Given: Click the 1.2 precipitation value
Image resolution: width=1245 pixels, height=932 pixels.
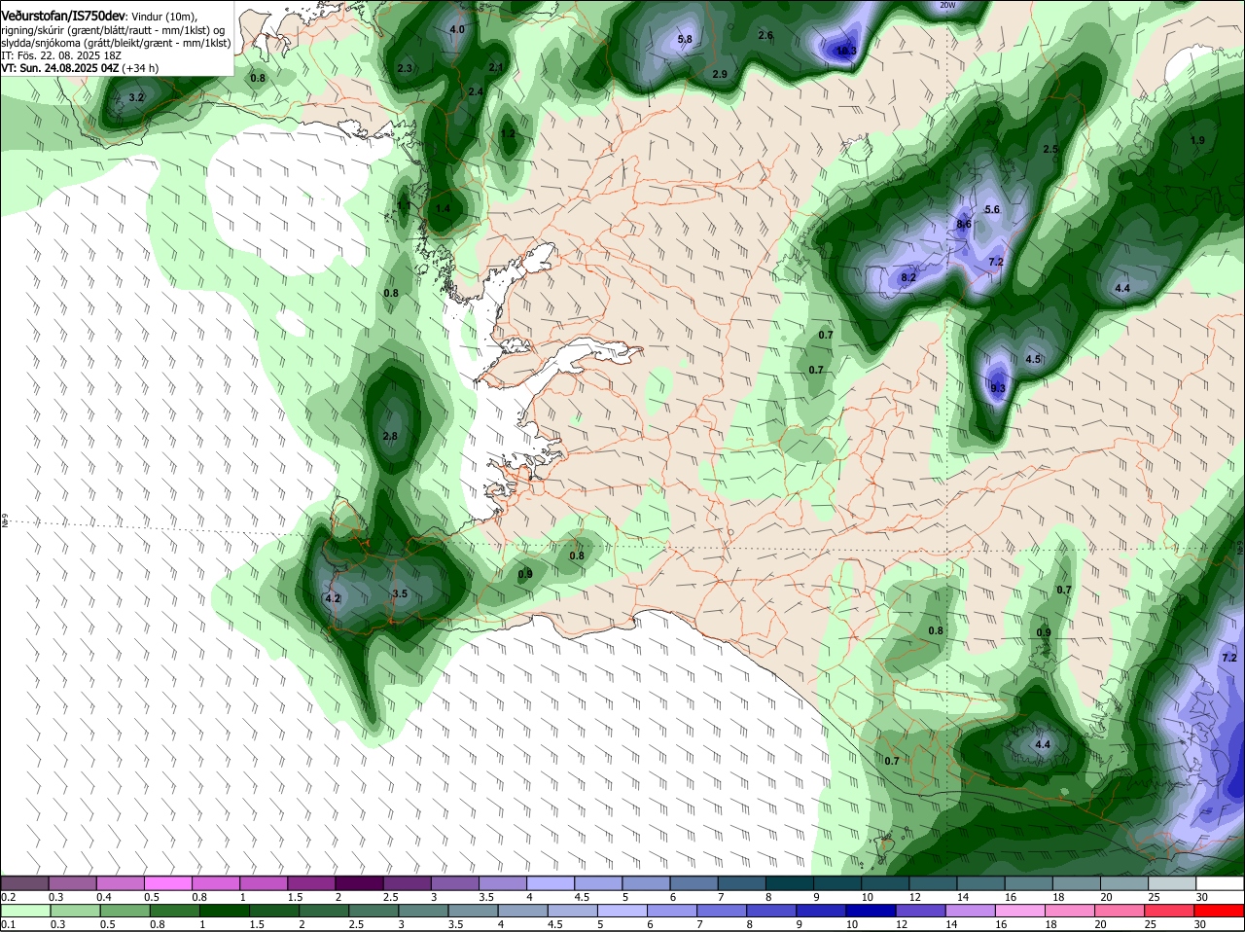Looking at the screenshot, I should (508, 133).
